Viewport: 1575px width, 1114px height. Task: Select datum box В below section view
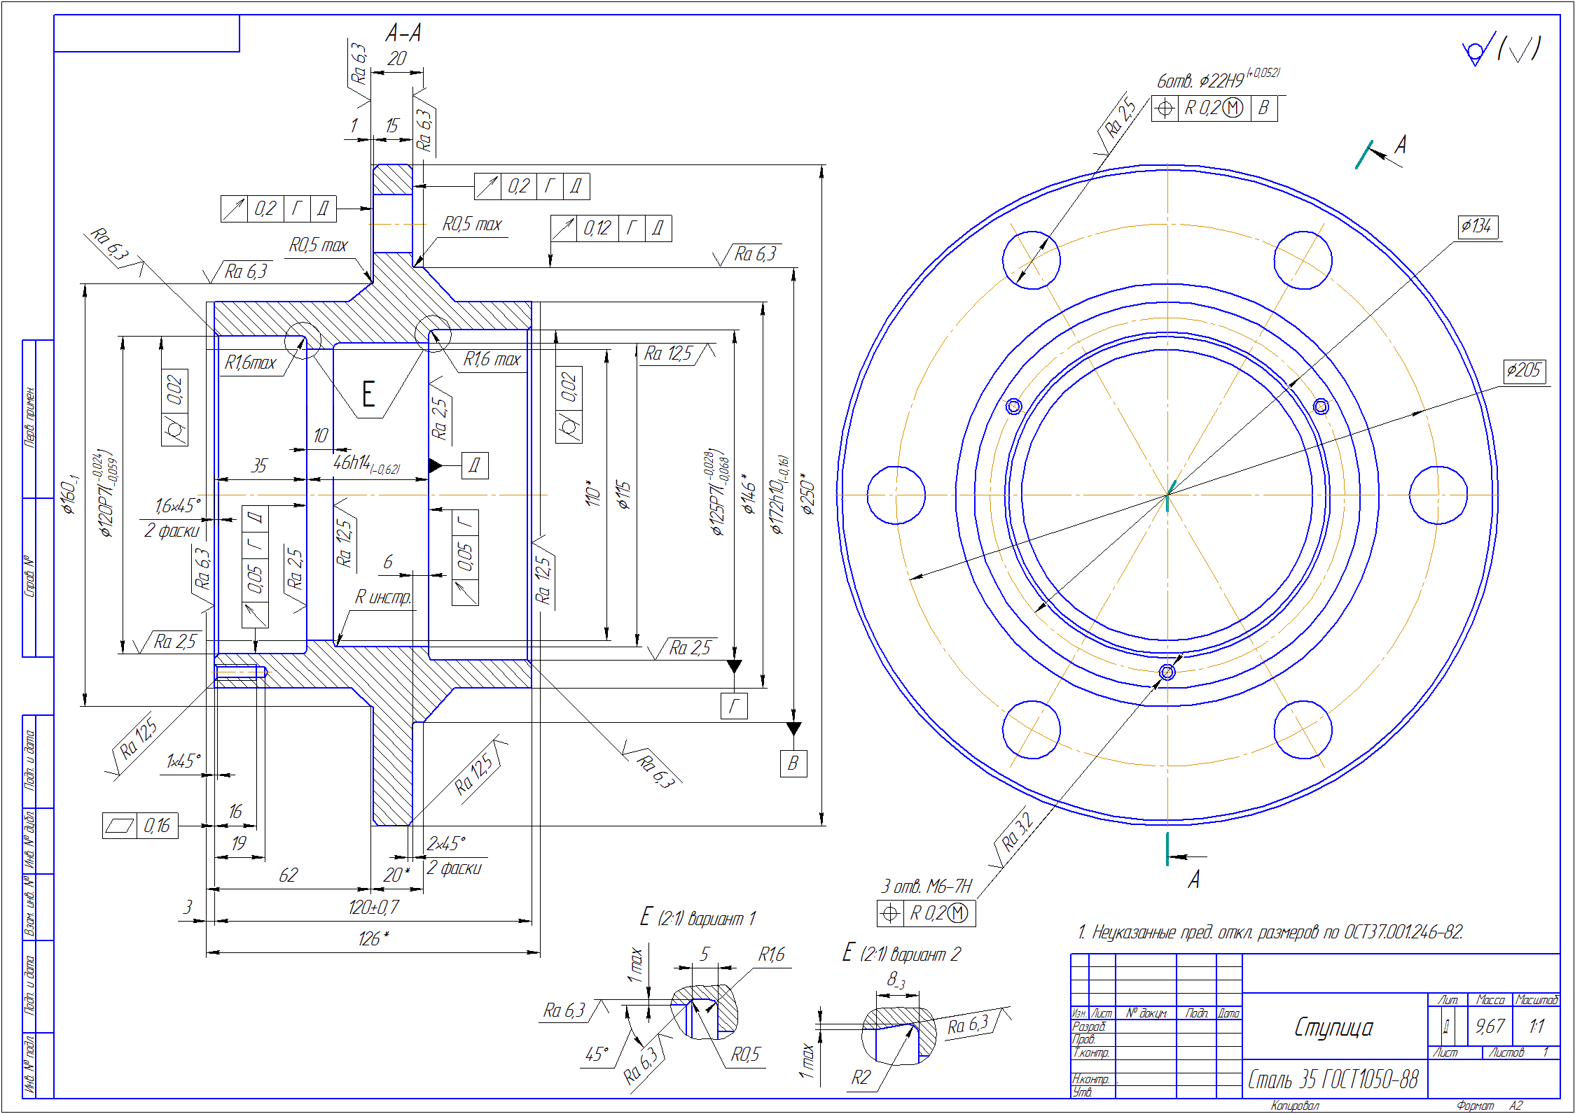click(x=793, y=763)
